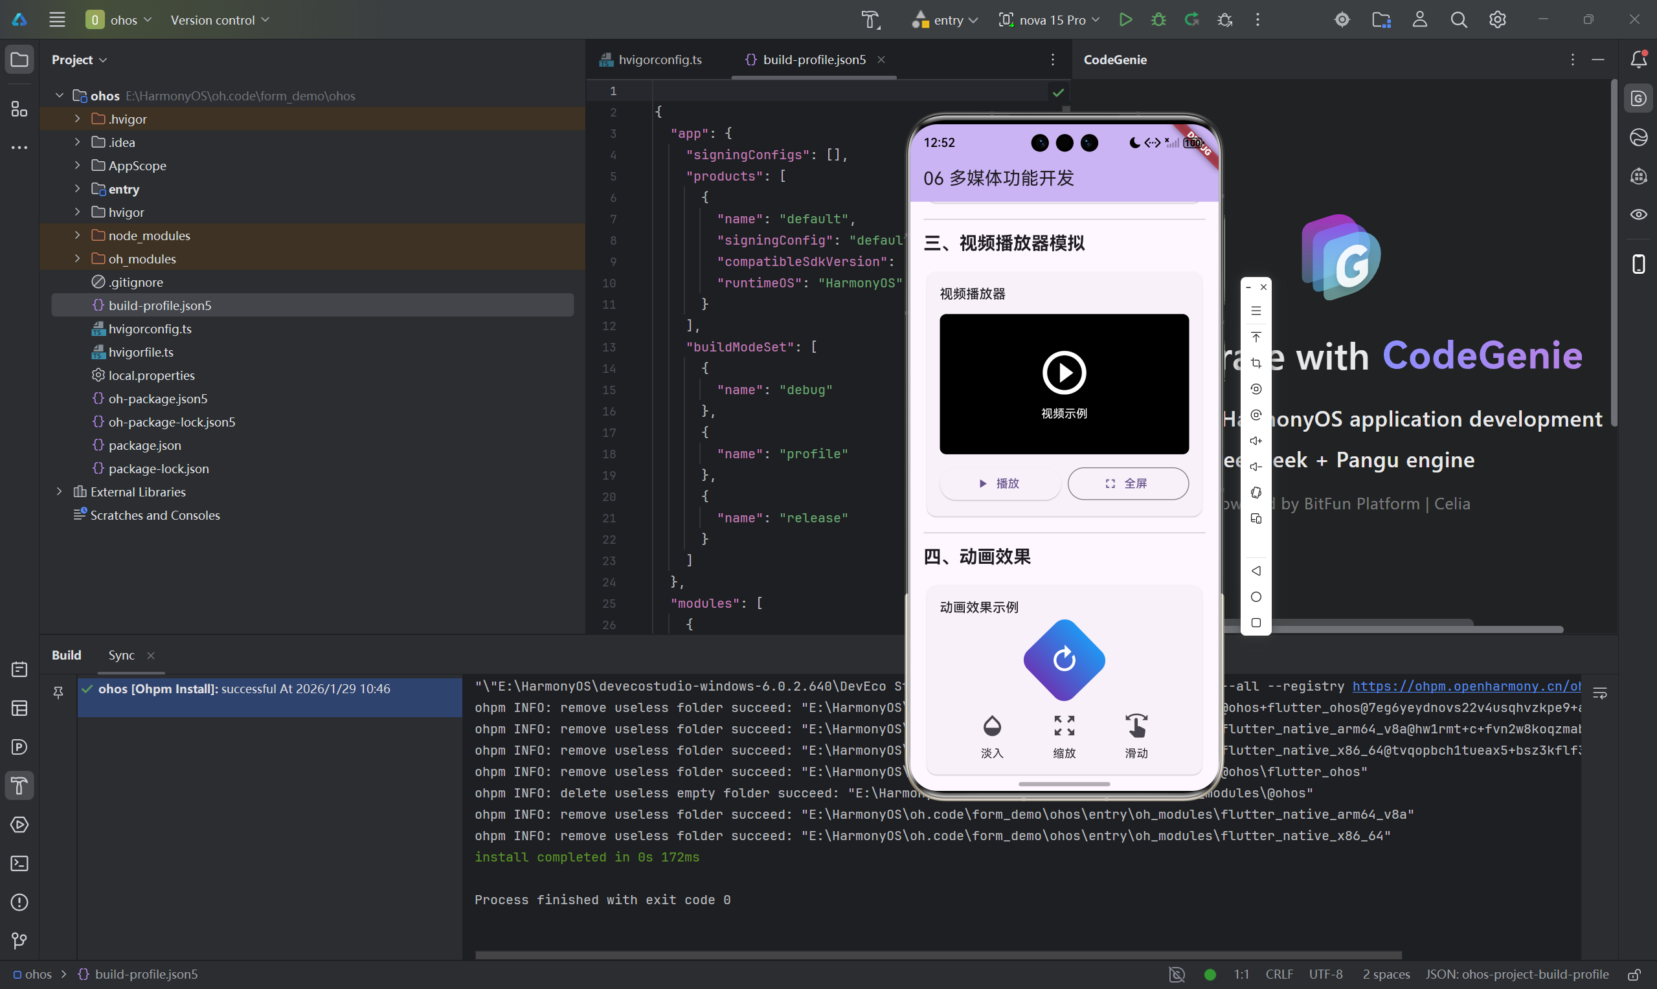Screen dimensions: 1657x989
Task: Click the green Run entry button
Action: pos(1125,19)
